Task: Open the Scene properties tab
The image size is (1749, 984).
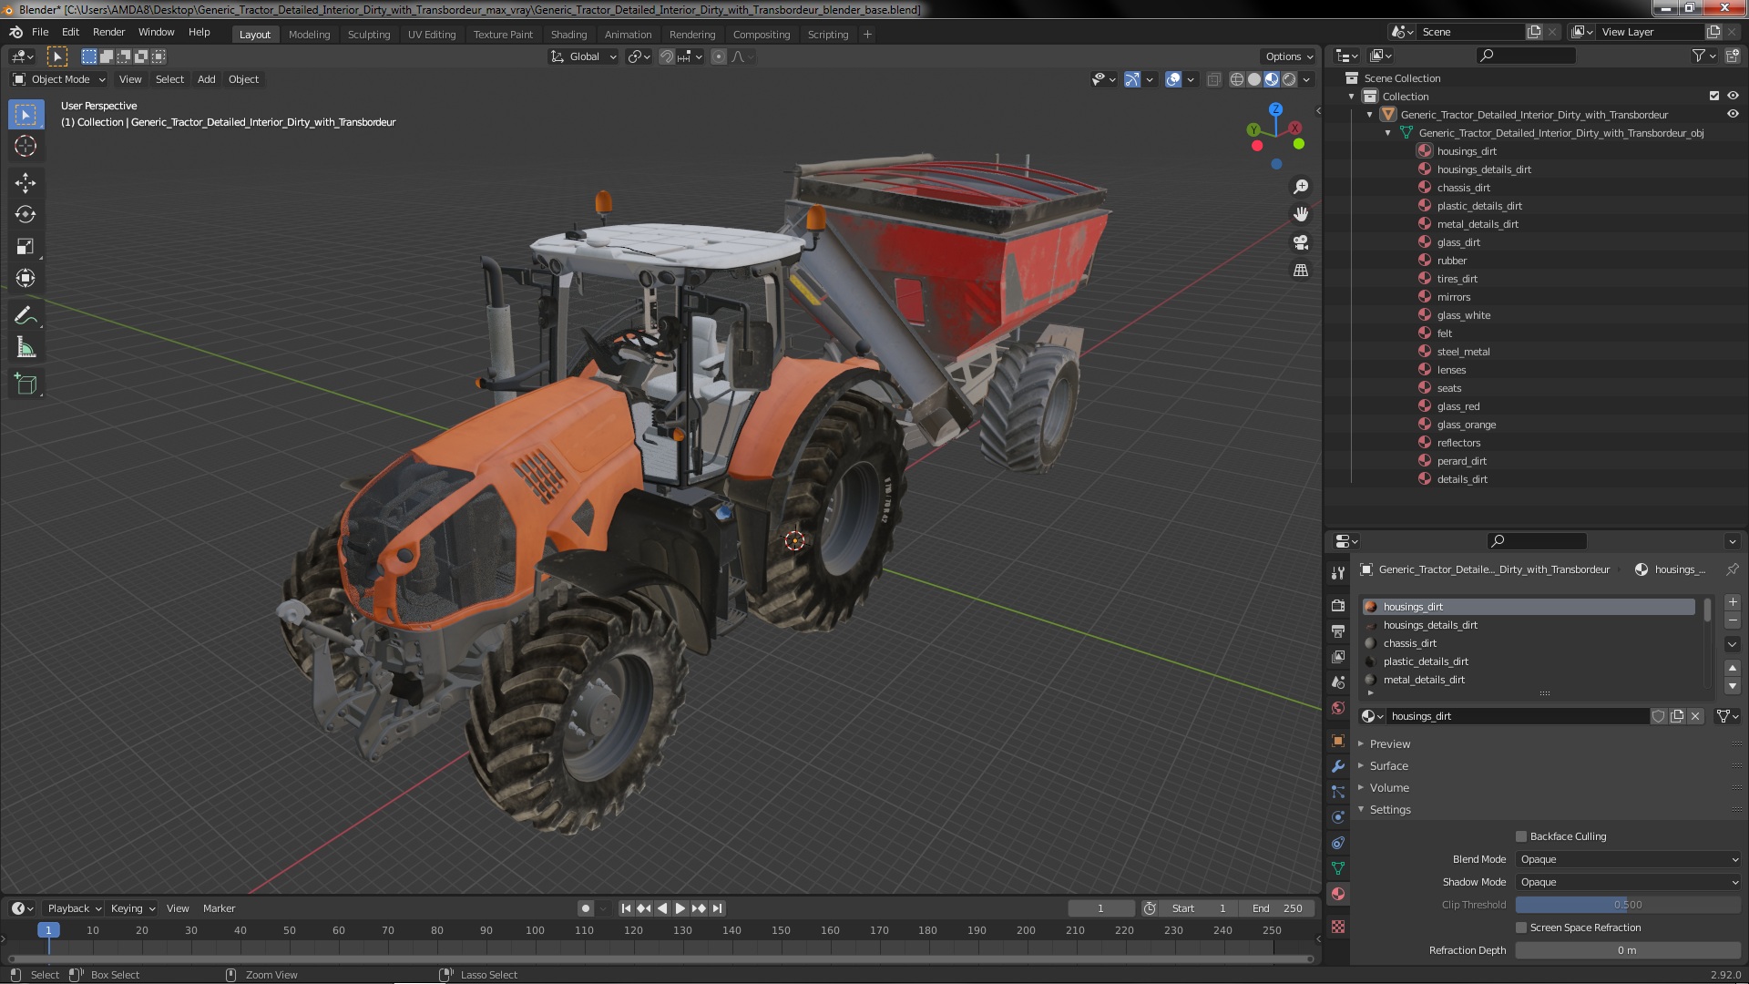Action: coord(1338,682)
